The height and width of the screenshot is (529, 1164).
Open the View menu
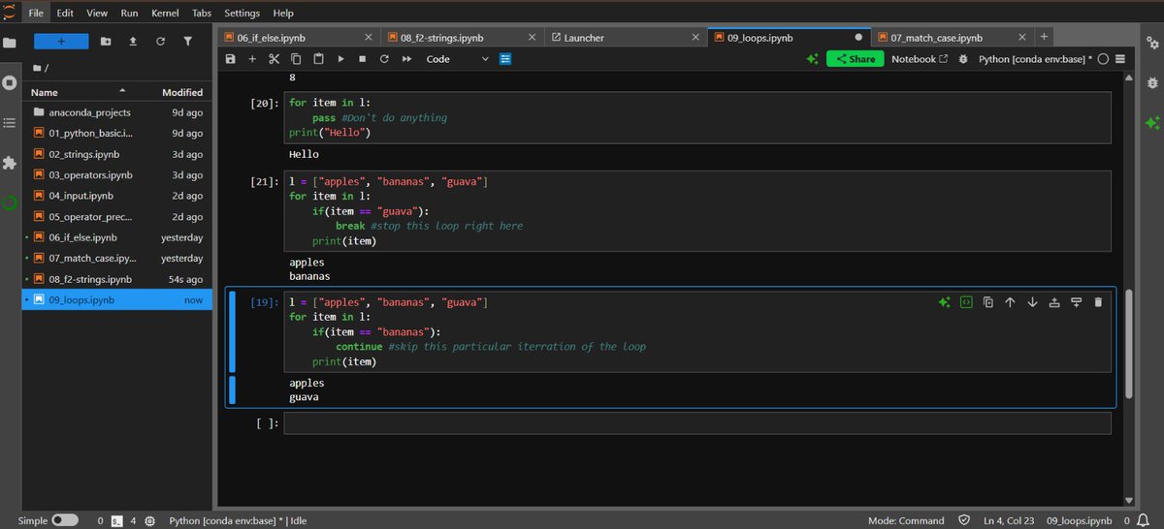[97, 14]
